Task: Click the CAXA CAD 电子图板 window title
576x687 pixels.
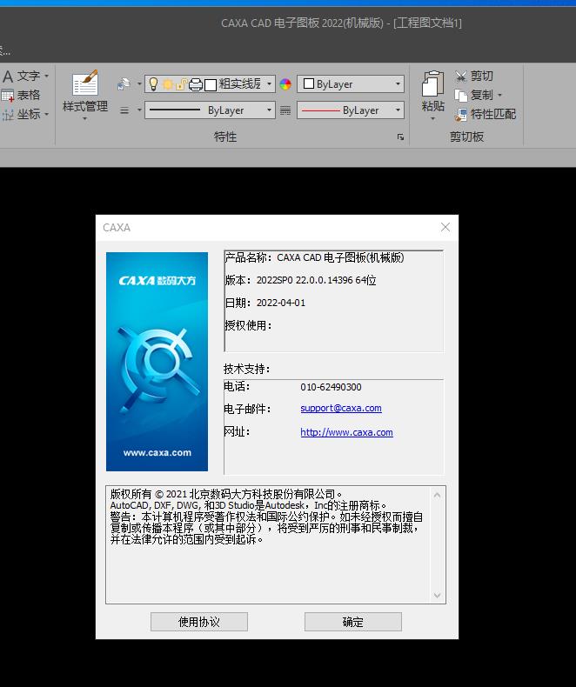Action: [x=341, y=23]
